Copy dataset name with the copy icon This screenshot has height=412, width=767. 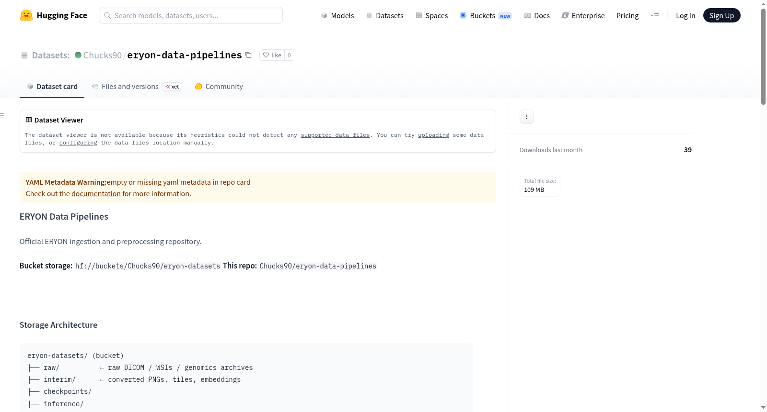(x=248, y=55)
